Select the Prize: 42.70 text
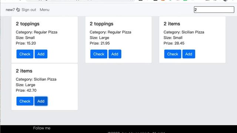Image resolution: width=237 pixels, height=133 pixels. [x=26, y=91]
